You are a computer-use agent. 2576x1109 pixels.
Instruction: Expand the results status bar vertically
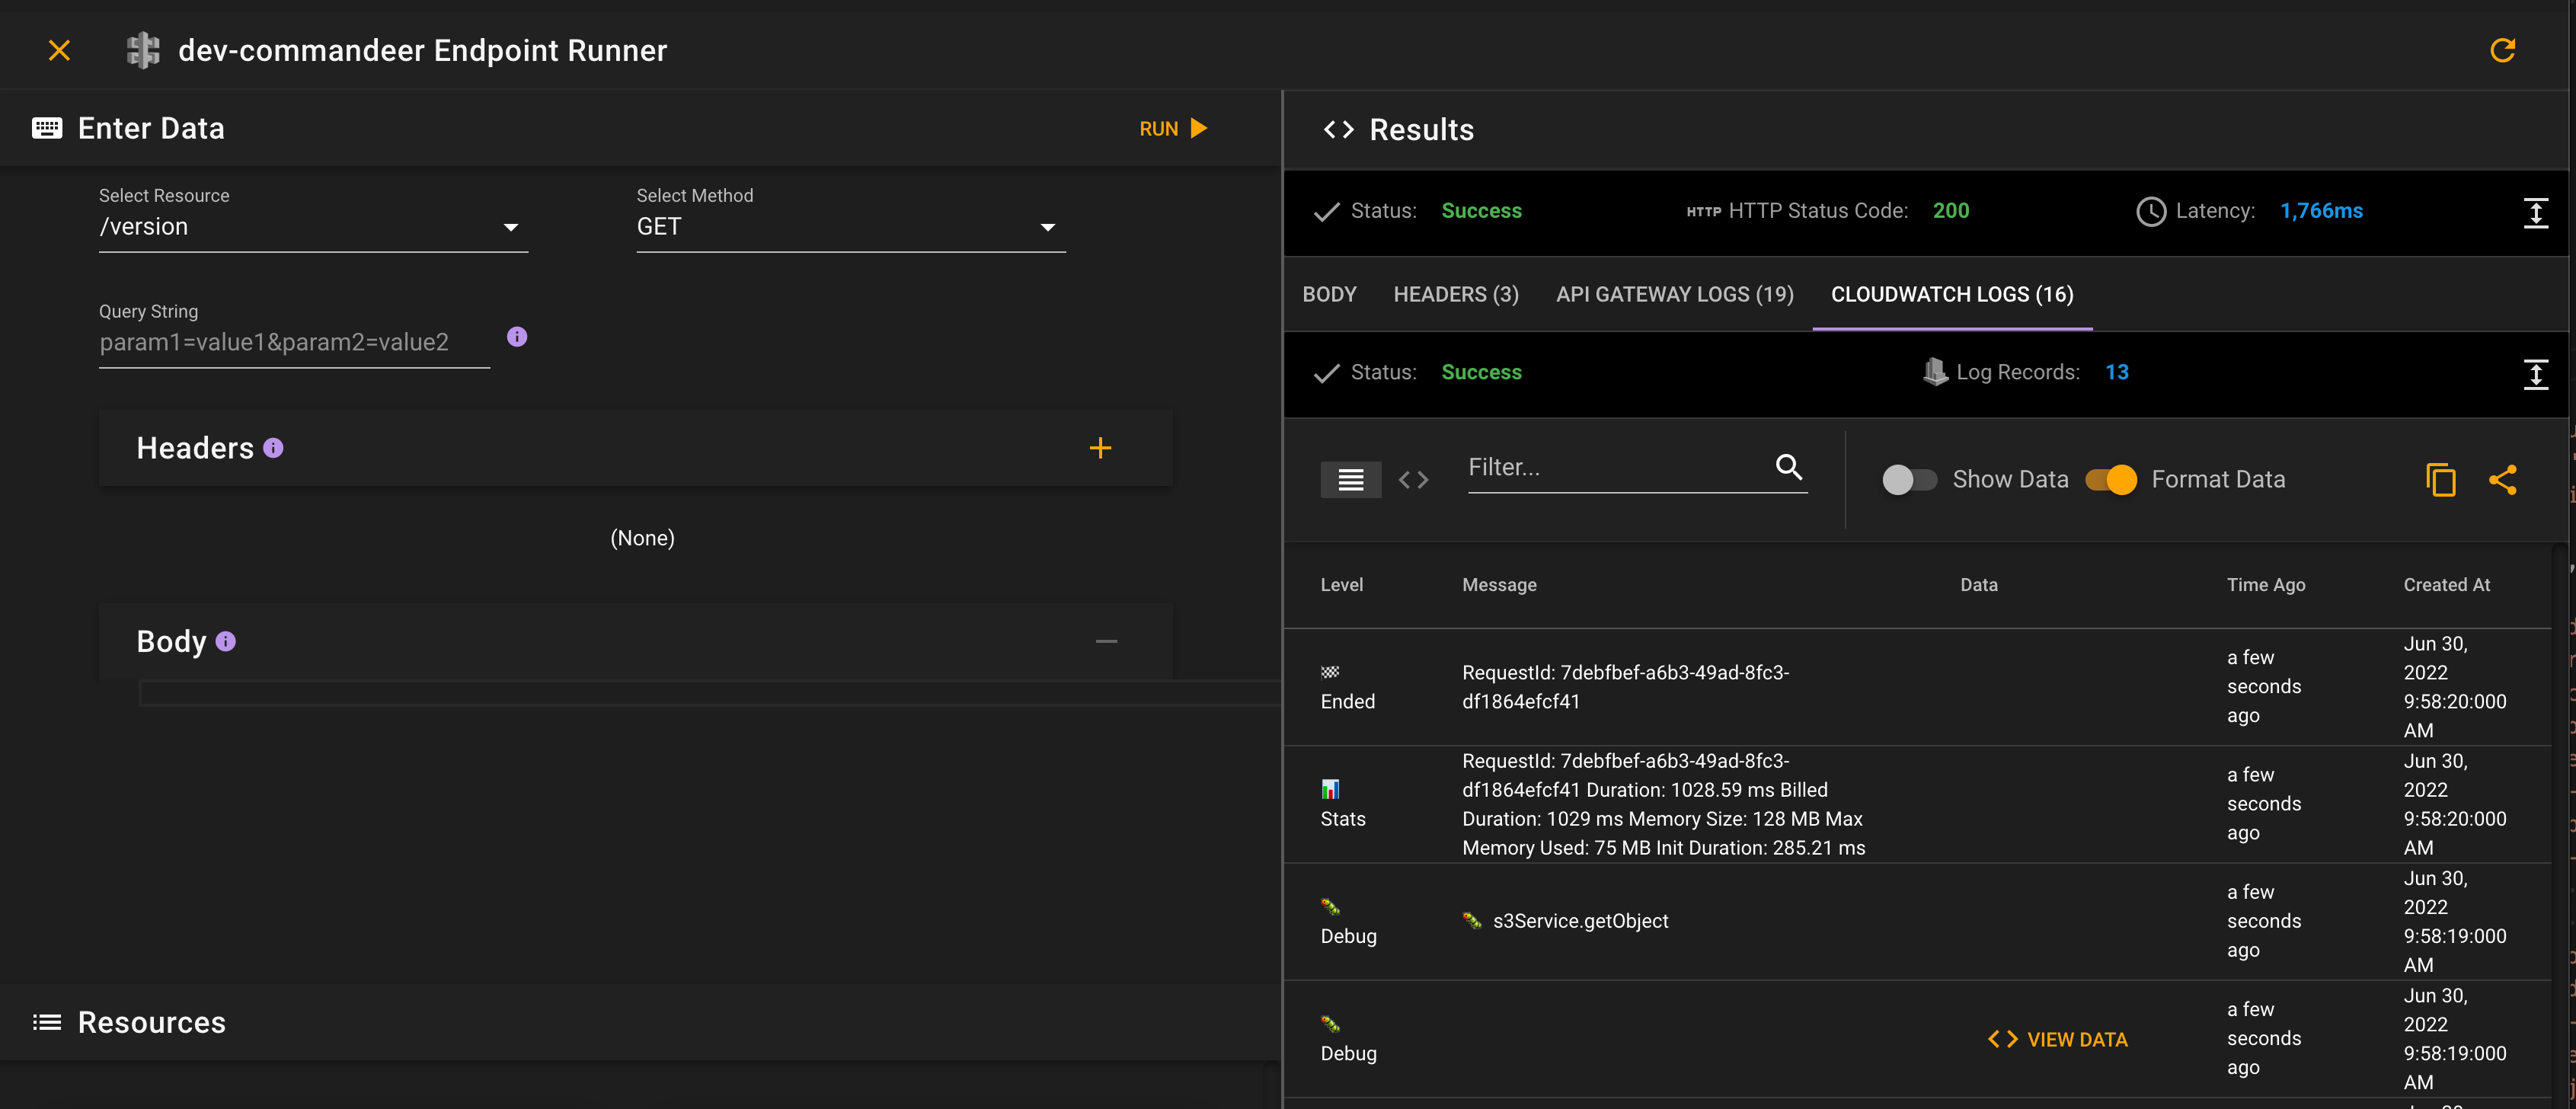(2535, 212)
